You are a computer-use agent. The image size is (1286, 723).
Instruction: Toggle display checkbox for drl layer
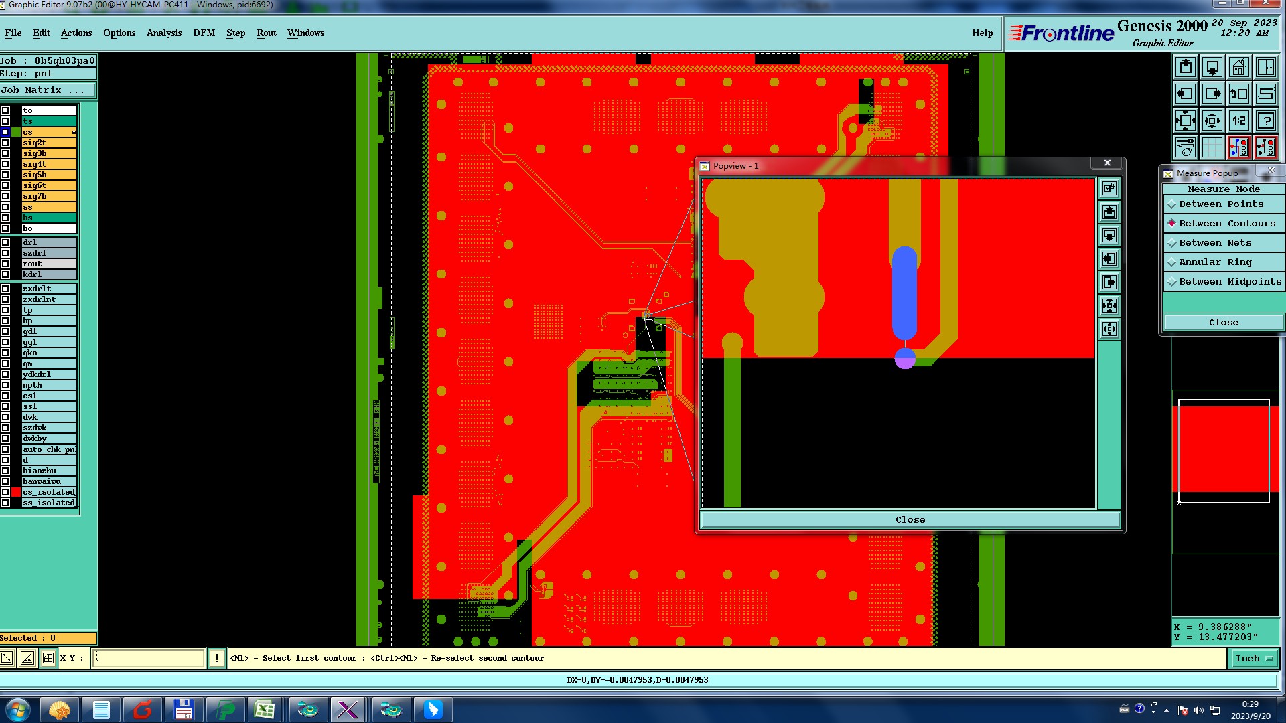(5, 242)
